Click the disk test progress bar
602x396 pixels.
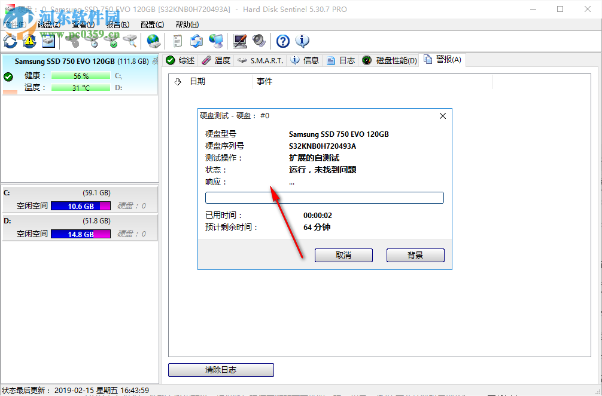pyautogui.click(x=324, y=198)
